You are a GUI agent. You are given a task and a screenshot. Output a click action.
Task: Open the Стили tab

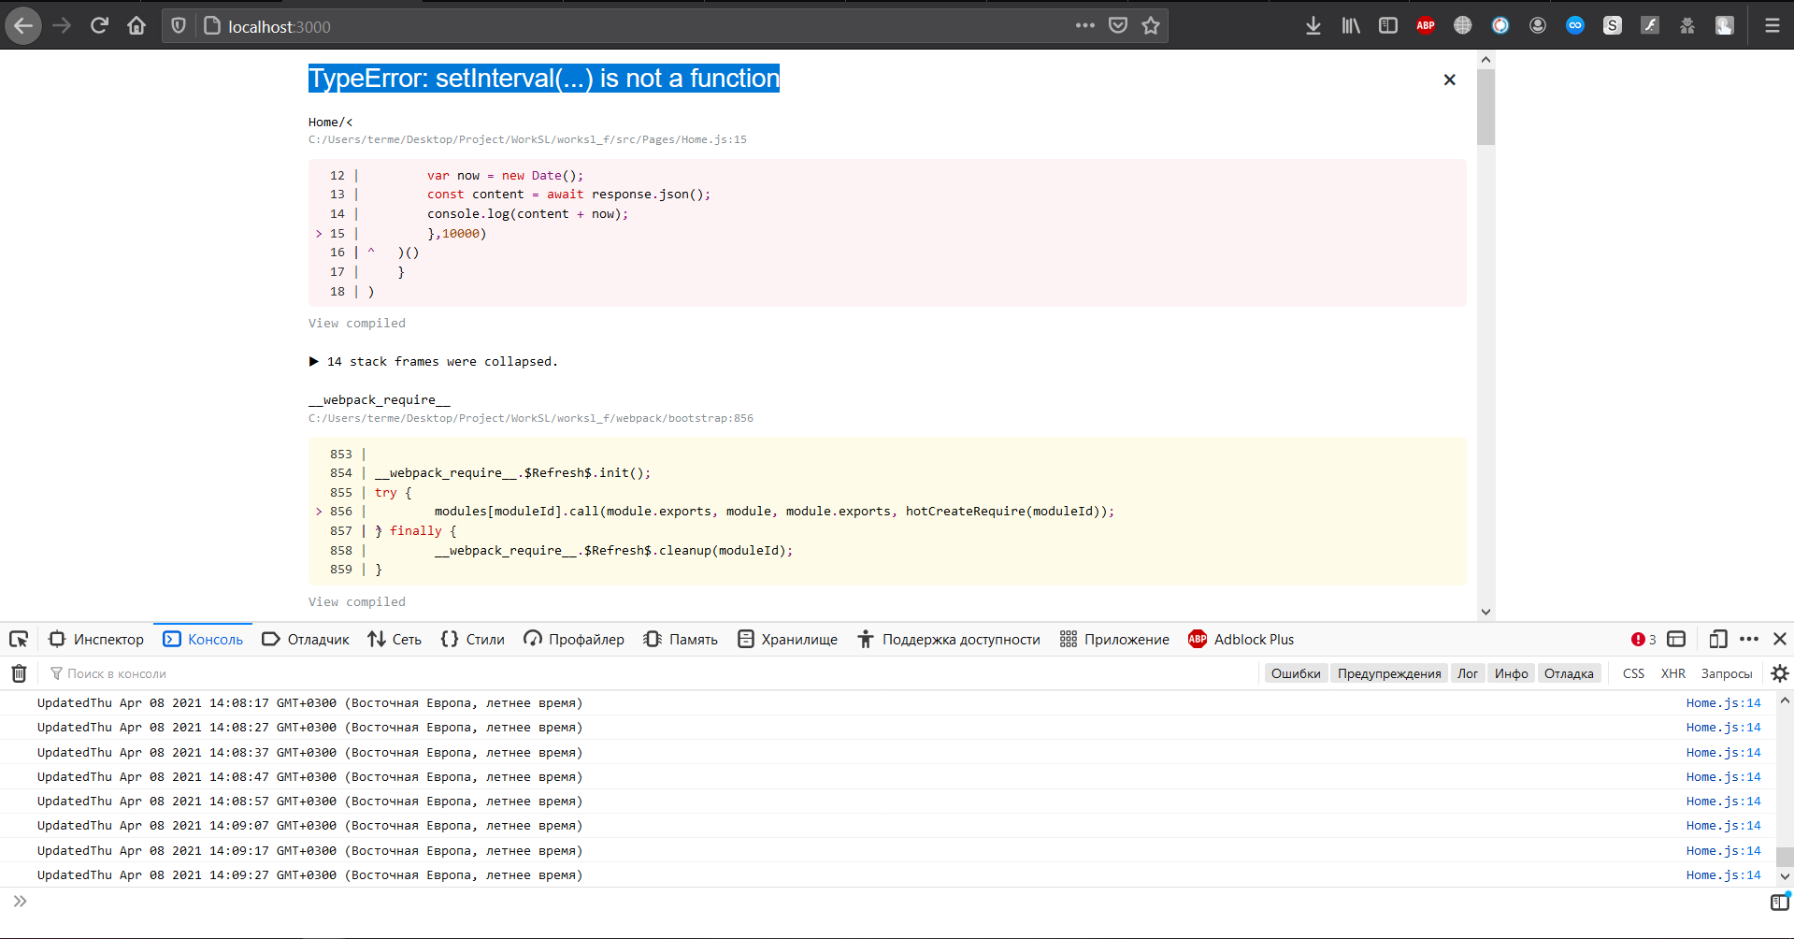[x=473, y=640]
